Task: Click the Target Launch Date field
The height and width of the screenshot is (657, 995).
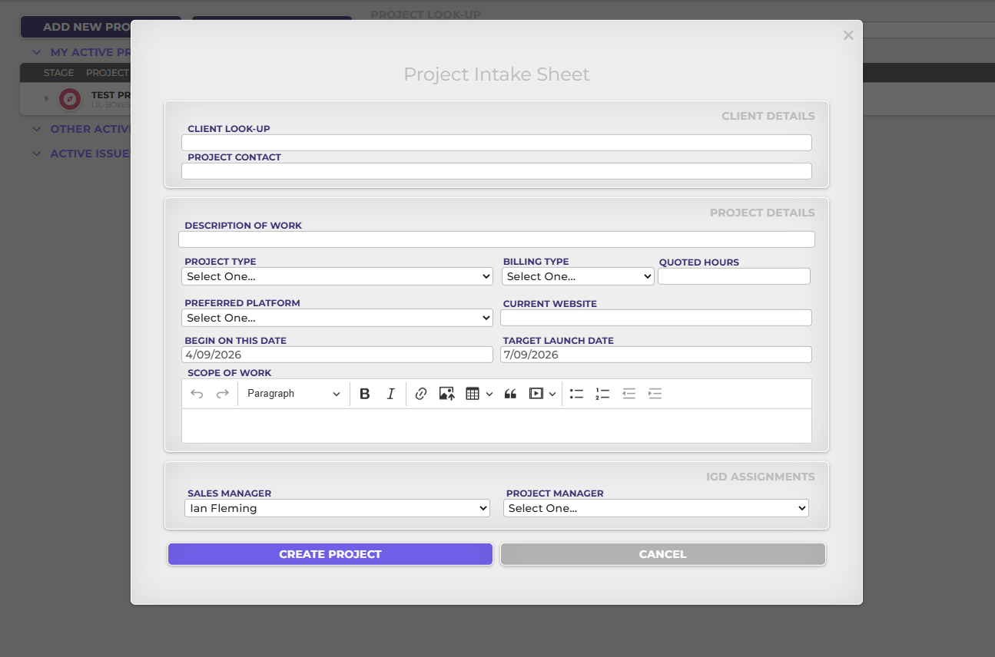Action: [x=656, y=355]
